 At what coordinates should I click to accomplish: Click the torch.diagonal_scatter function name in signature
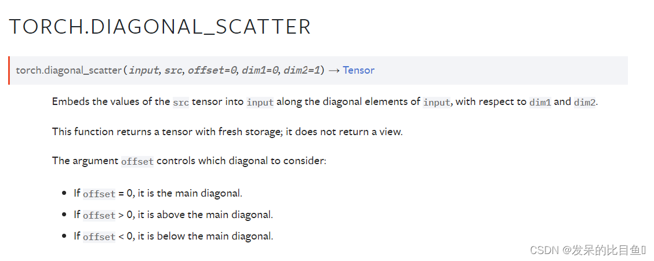coord(68,70)
